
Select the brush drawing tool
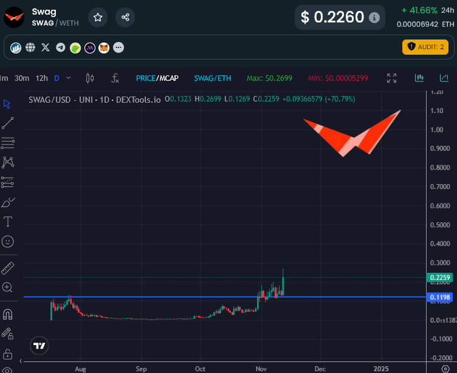[8, 202]
